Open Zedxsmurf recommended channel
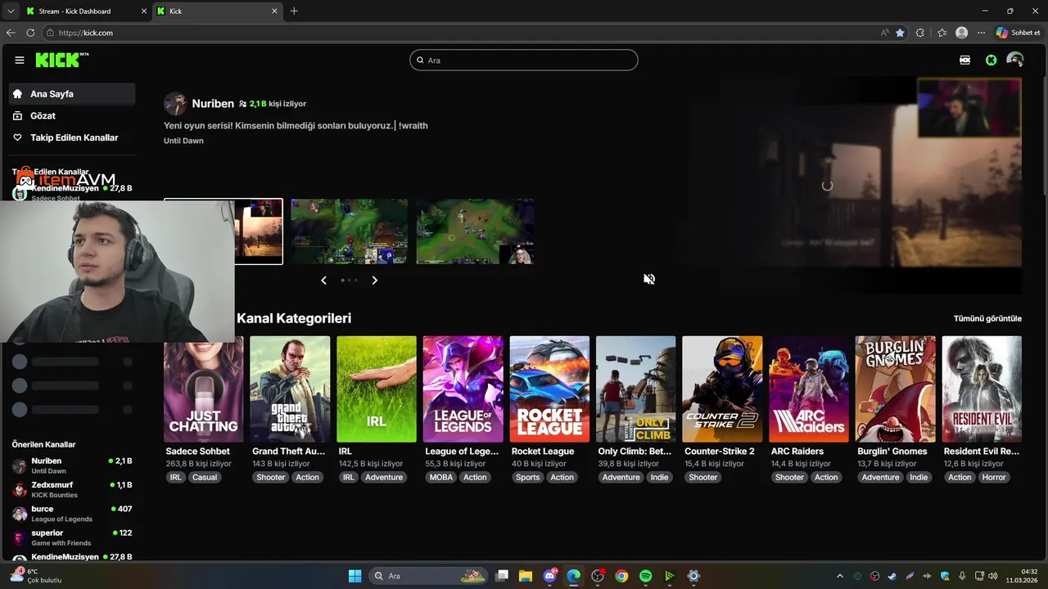Screen dimensions: 1048x589 [x=72, y=489]
